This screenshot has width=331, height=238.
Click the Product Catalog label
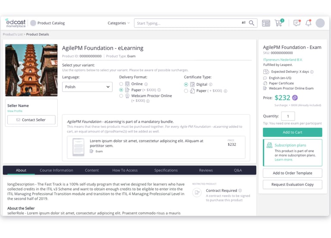coord(51,23)
